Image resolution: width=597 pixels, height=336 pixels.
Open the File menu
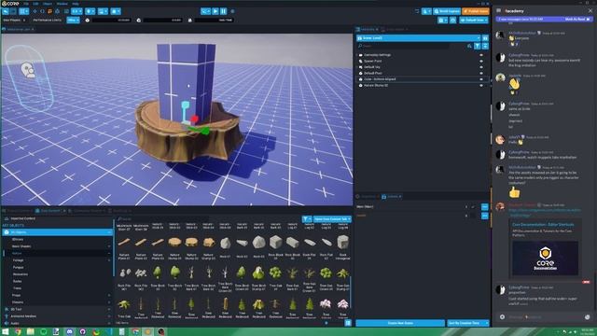26,4
